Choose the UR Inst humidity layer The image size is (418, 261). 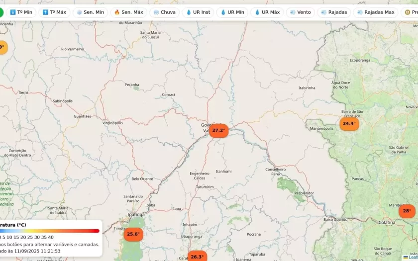pyautogui.click(x=198, y=12)
